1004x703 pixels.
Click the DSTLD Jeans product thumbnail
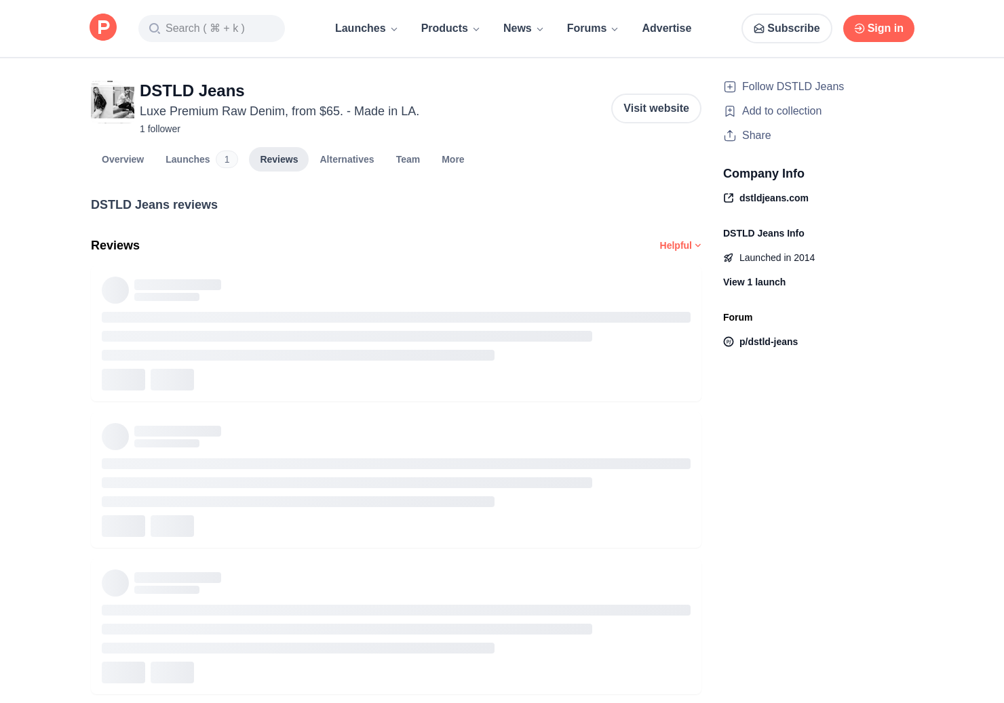point(113,102)
